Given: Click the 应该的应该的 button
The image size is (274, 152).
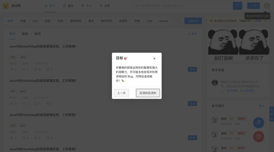Looking at the screenshot, I should pyautogui.click(x=148, y=93).
